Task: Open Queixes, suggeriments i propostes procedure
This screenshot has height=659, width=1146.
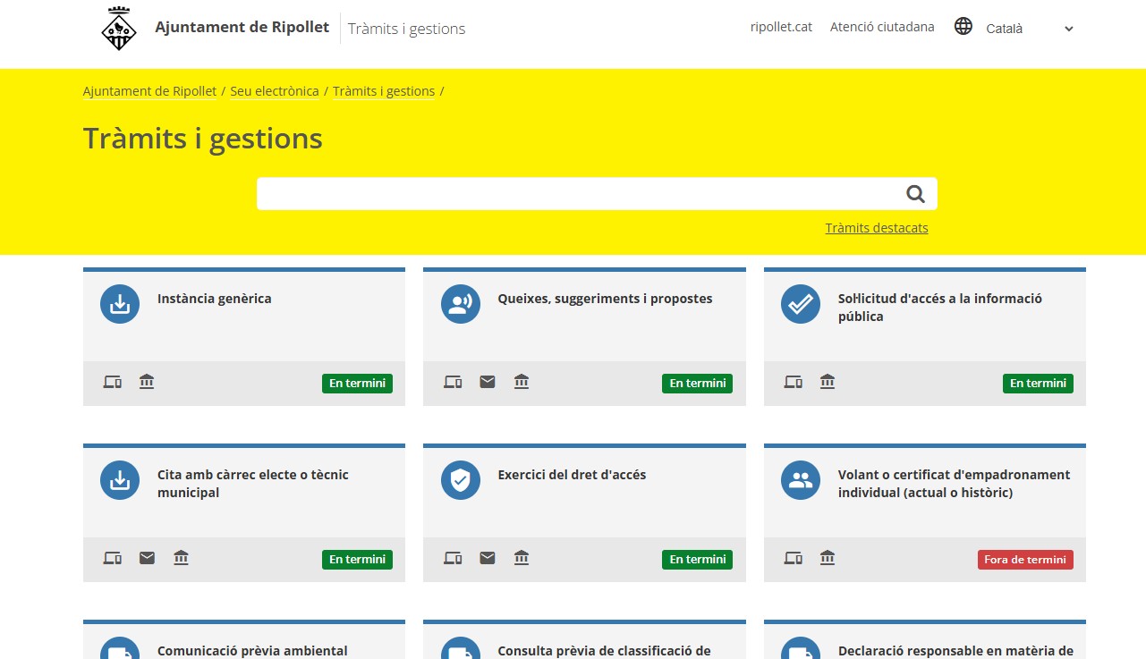Action: [606, 299]
